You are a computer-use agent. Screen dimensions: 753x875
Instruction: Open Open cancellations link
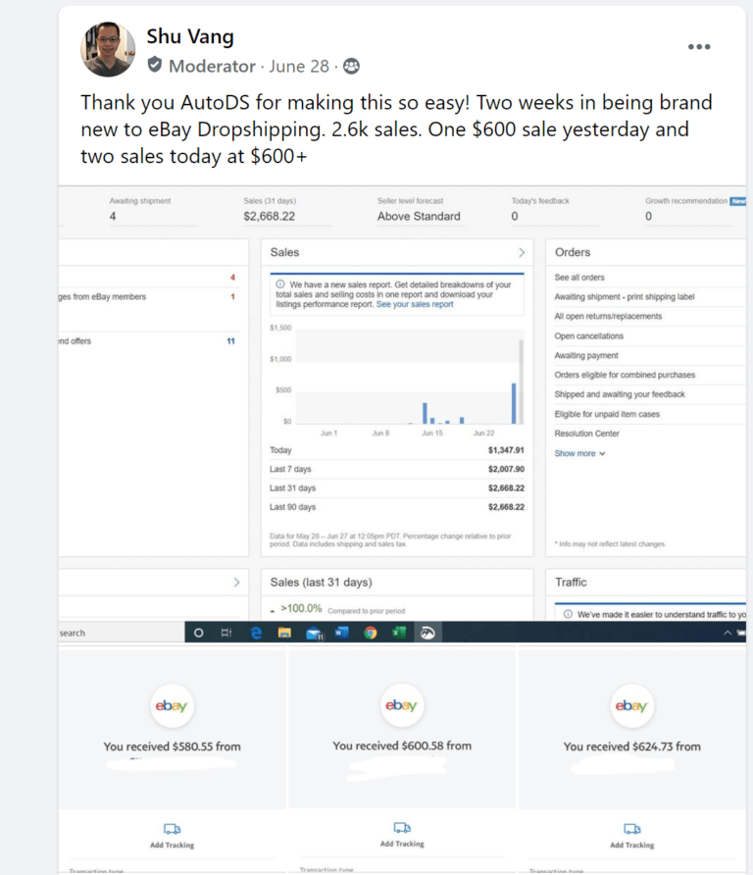tap(589, 335)
